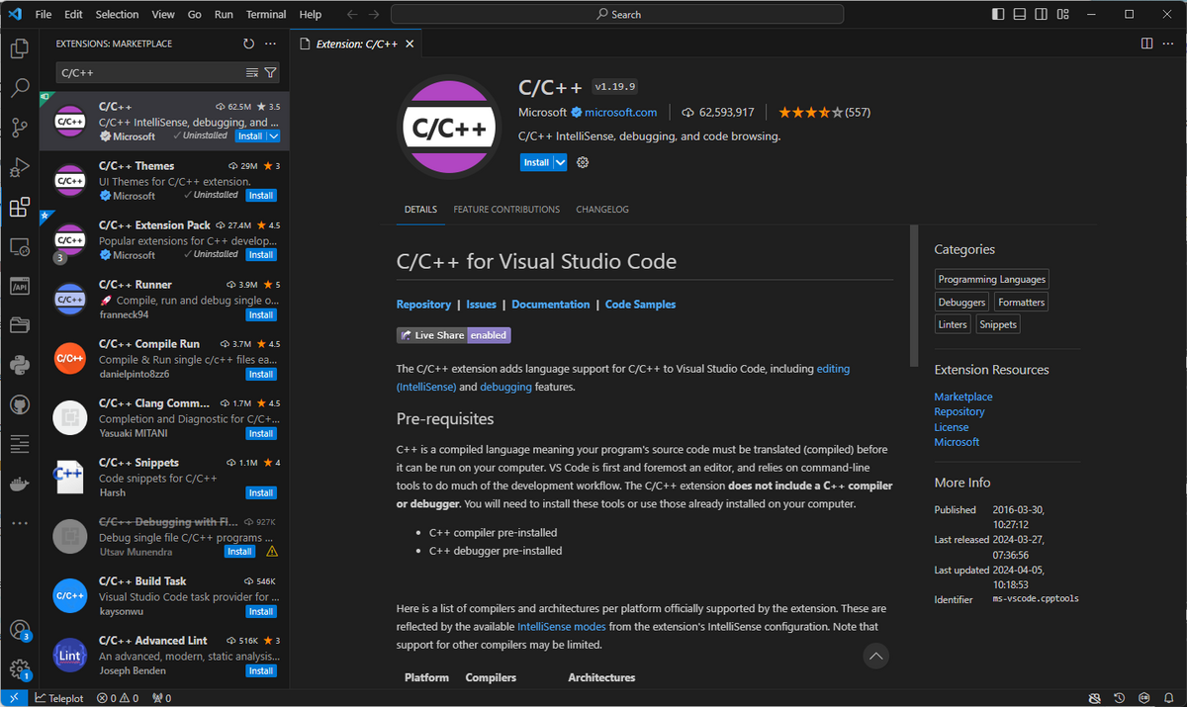Open Source Control view
Viewport: 1187px width, 707px height.
point(20,128)
